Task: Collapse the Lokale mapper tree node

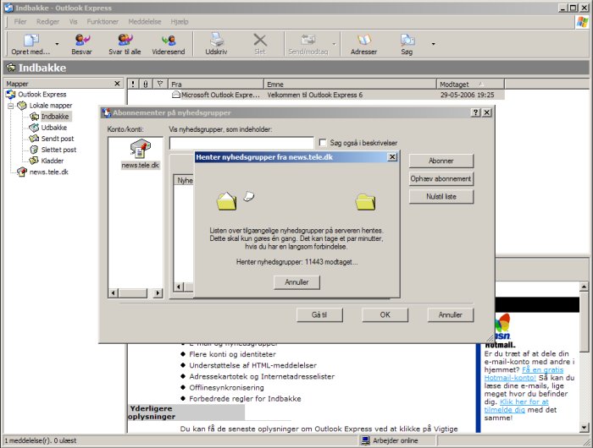Action: (11, 106)
